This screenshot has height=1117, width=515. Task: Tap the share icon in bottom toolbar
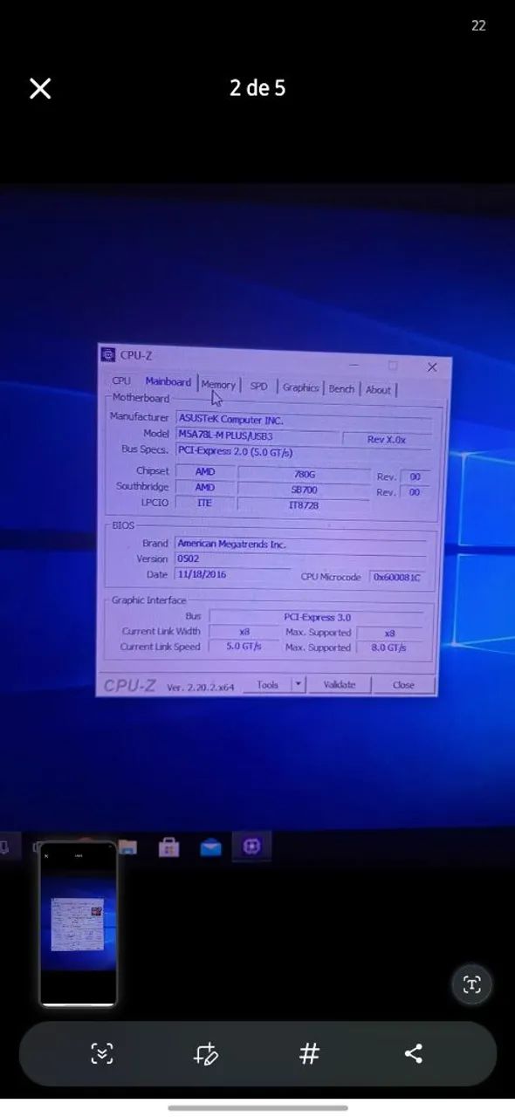pos(413,1053)
